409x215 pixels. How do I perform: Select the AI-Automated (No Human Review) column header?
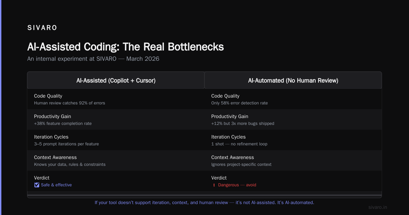293,81
